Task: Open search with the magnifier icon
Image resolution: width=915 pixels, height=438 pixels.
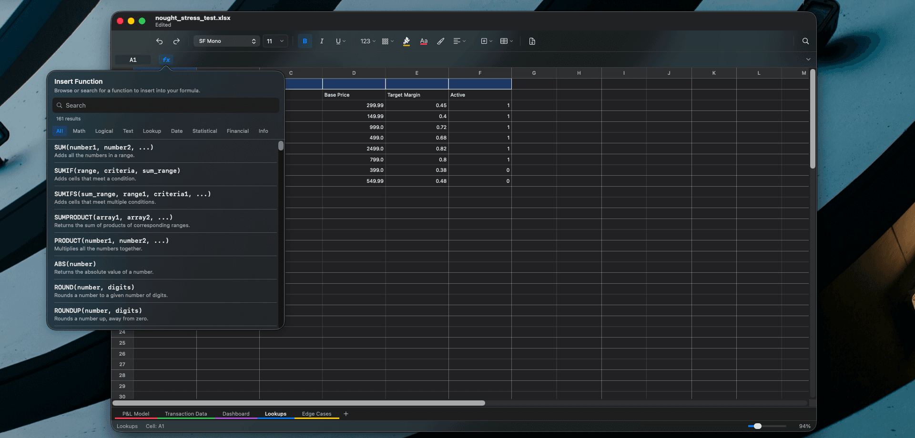Action: coord(805,41)
